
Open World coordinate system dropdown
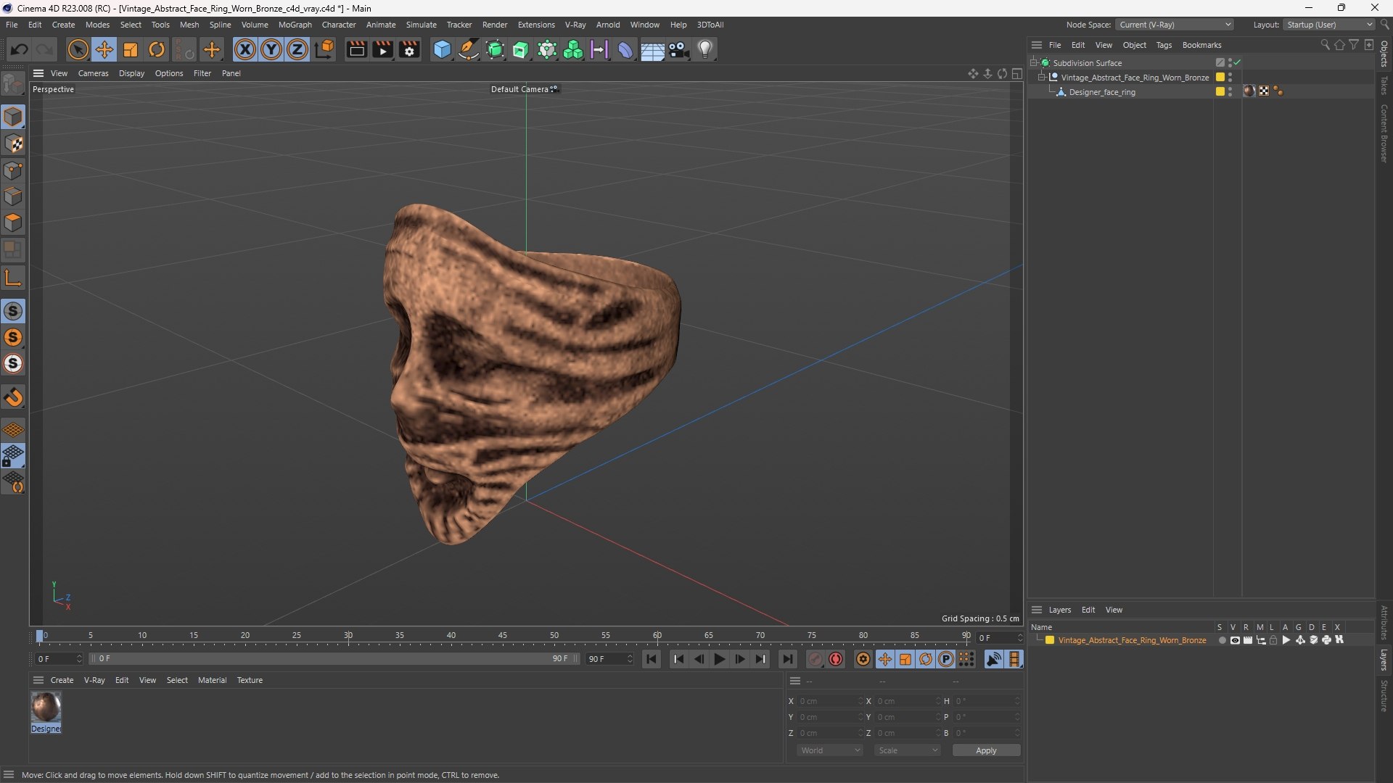click(x=830, y=750)
